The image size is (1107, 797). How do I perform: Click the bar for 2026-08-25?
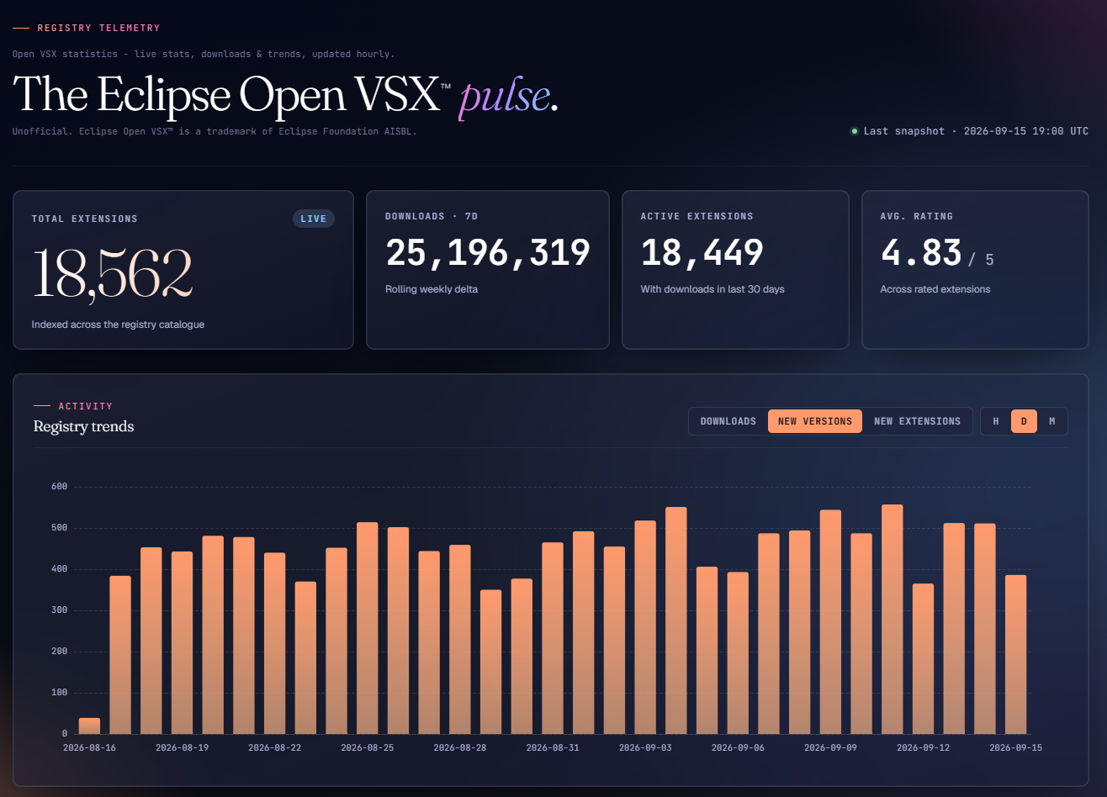pos(367,628)
